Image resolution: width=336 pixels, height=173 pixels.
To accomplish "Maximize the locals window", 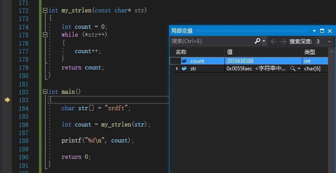I will coord(322,31).
